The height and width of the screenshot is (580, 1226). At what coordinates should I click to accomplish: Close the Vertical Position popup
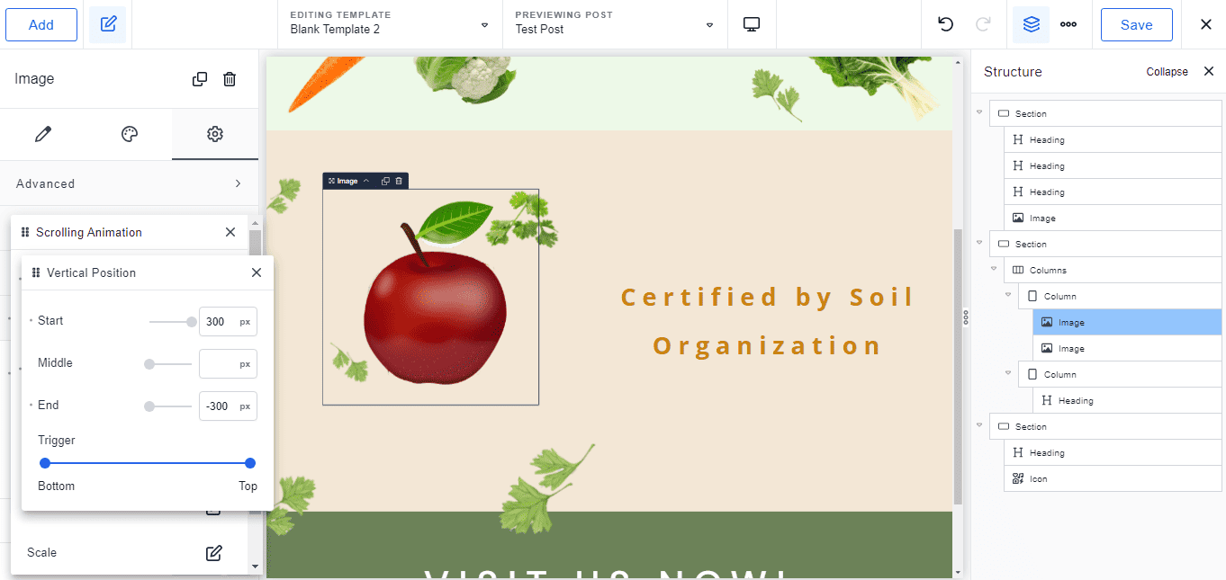pyautogui.click(x=257, y=272)
